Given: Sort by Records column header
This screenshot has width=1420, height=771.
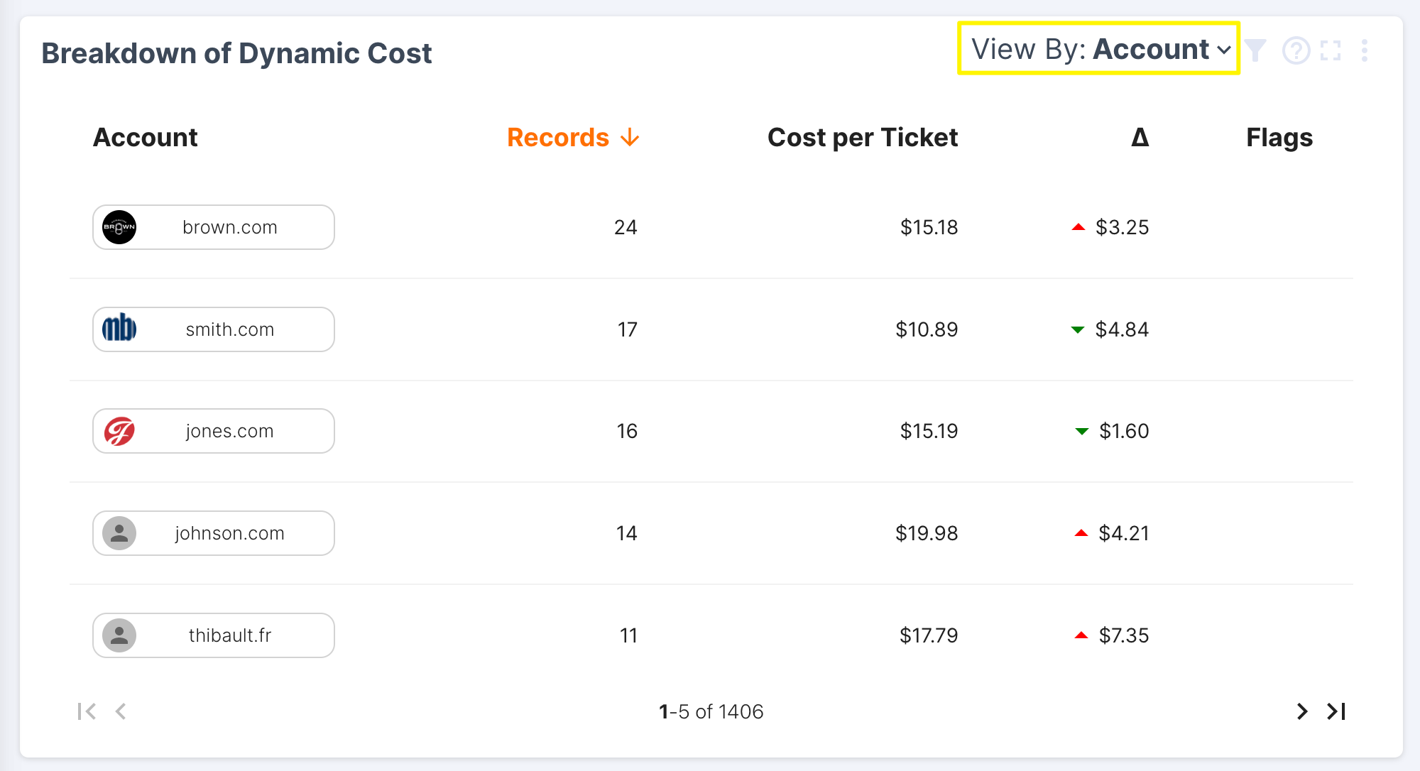Looking at the screenshot, I should tap(558, 138).
